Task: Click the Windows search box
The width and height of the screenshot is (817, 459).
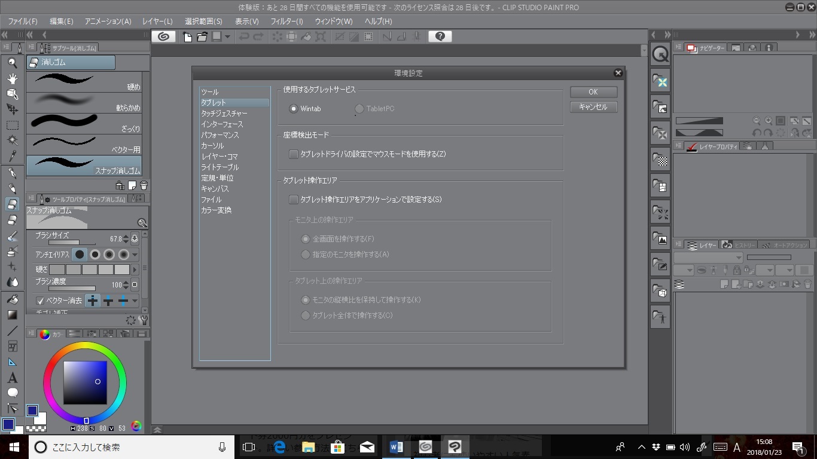Action: [x=131, y=447]
